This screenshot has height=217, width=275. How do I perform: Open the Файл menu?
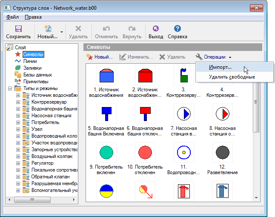12,17
